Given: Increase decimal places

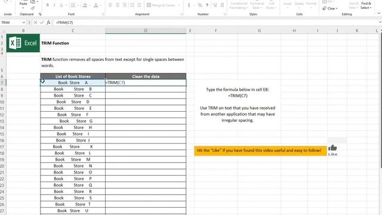Looking at the screenshot, I should pos(215,5).
